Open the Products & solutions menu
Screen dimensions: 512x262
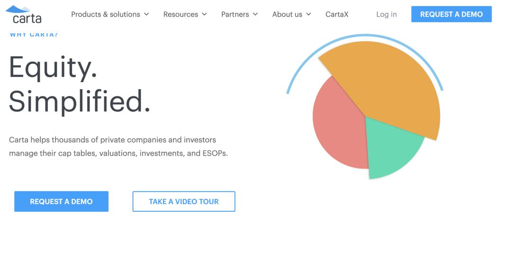pos(105,14)
